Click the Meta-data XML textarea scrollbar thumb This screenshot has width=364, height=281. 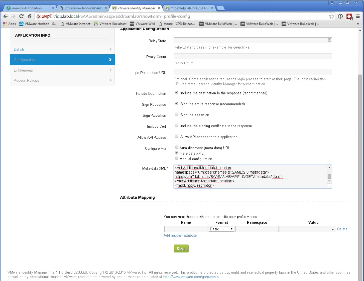click(x=329, y=176)
